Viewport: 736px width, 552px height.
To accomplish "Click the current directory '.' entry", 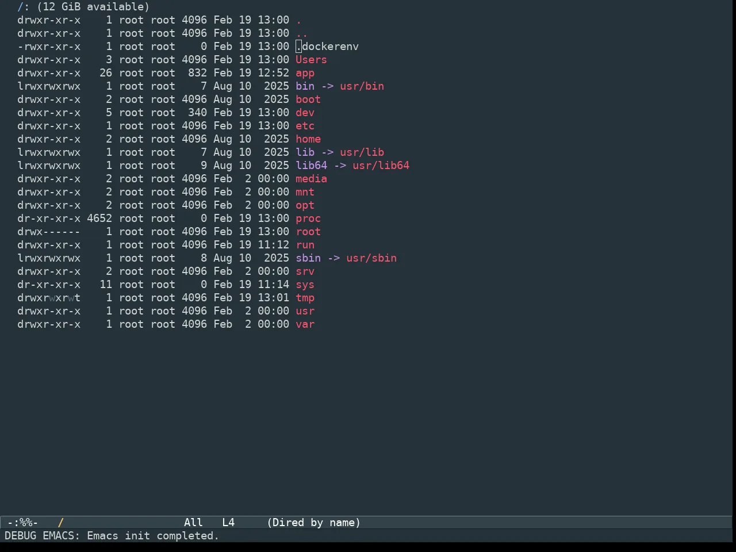I will coord(298,20).
